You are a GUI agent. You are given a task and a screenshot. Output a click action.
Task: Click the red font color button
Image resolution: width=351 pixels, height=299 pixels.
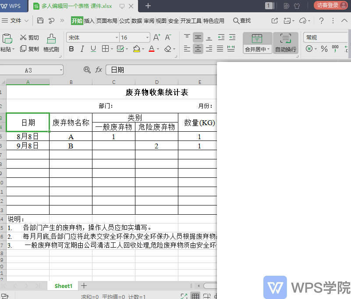pyautogui.click(x=152, y=49)
